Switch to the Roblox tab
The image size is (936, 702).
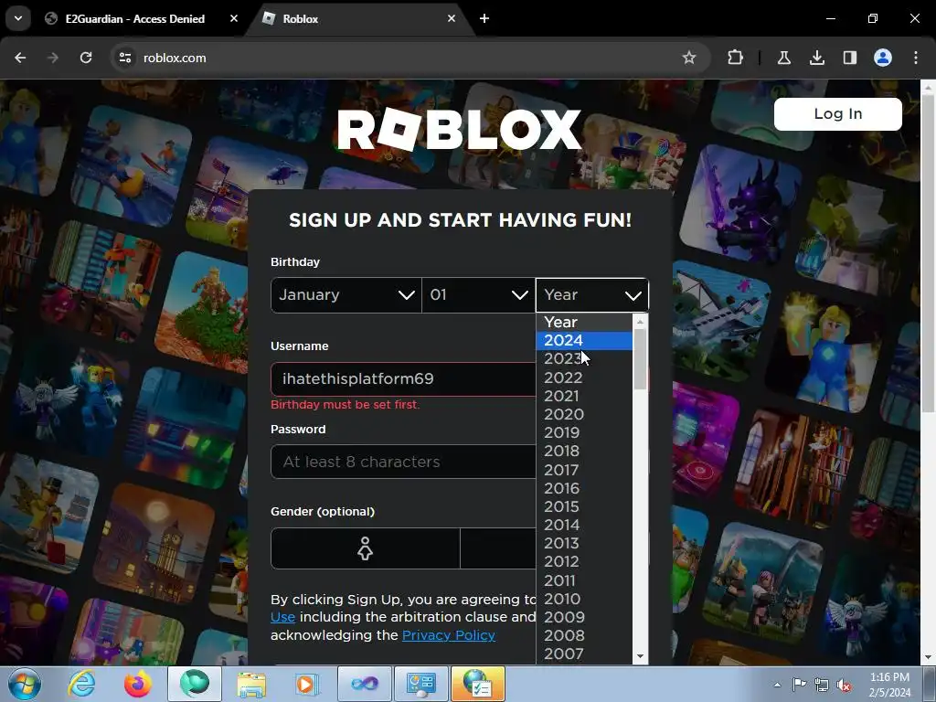359,18
